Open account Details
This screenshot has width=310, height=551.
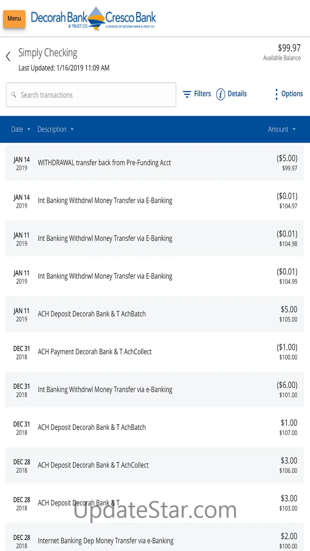point(237,94)
